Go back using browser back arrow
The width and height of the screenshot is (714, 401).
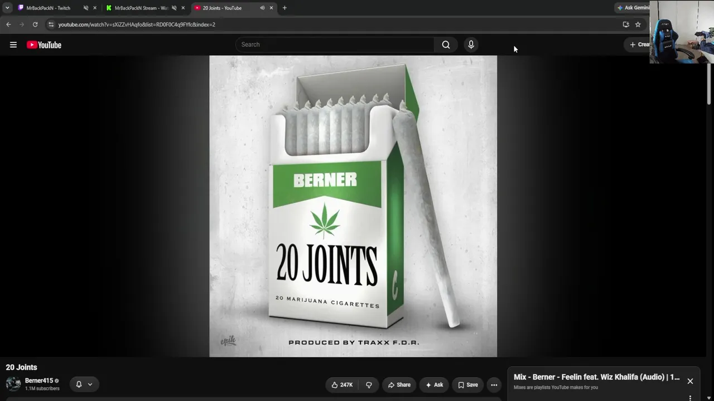[x=8, y=25]
